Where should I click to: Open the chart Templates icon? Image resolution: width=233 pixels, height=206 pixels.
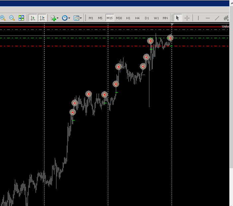pos(76,18)
